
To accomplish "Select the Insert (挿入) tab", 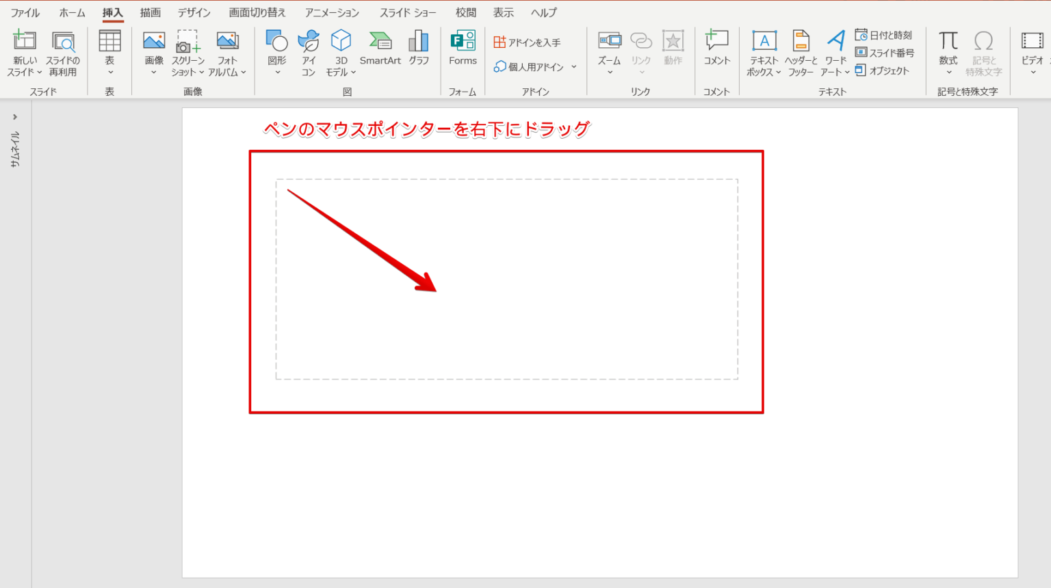I will point(112,12).
